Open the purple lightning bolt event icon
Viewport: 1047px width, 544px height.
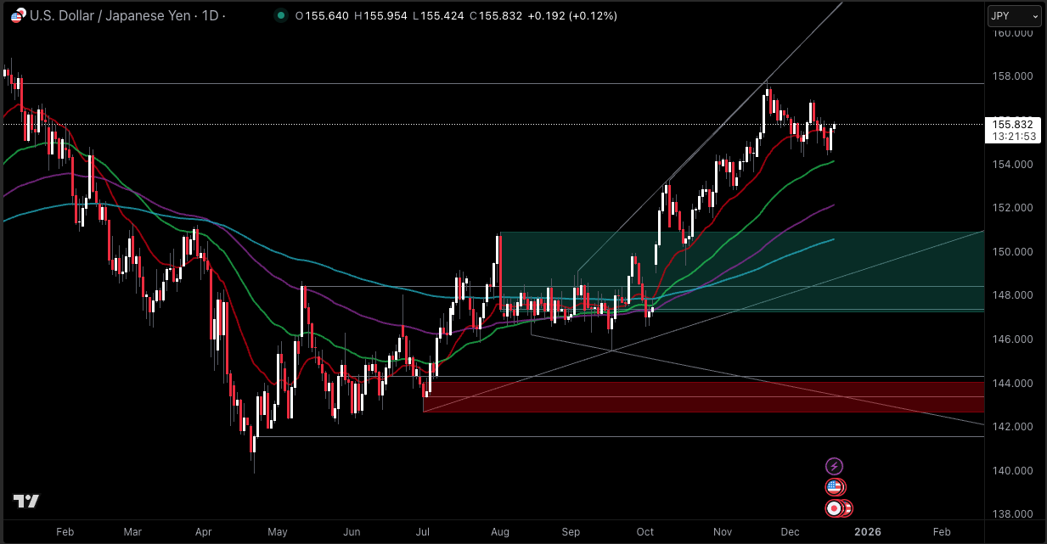[835, 466]
